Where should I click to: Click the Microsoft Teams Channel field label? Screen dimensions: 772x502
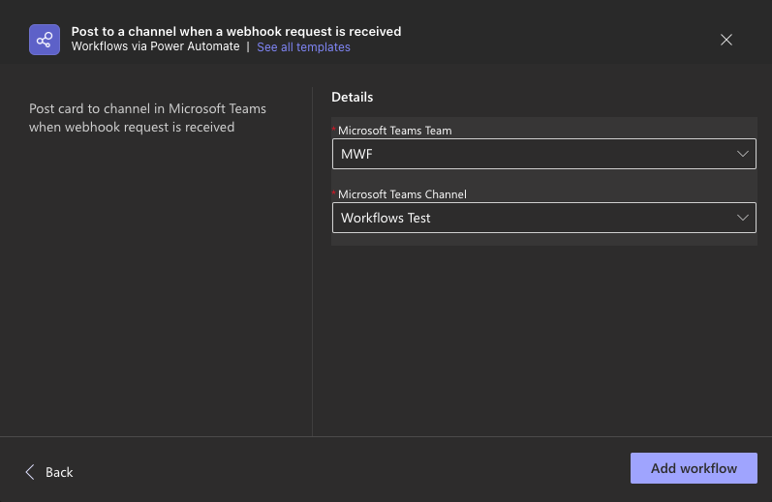[402, 194]
